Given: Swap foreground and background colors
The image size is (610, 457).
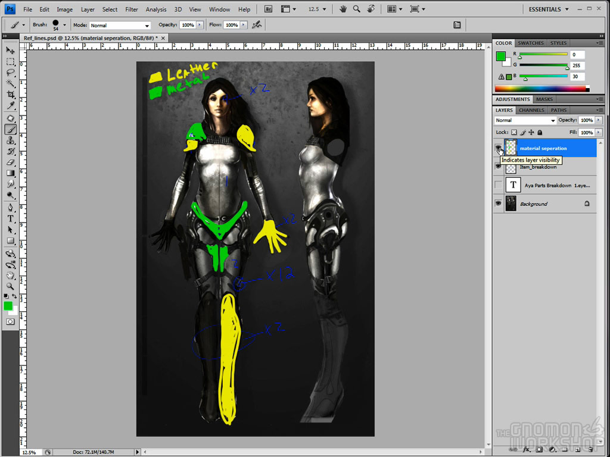Looking at the screenshot, I should pyautogui.click(x=14, y=296).
